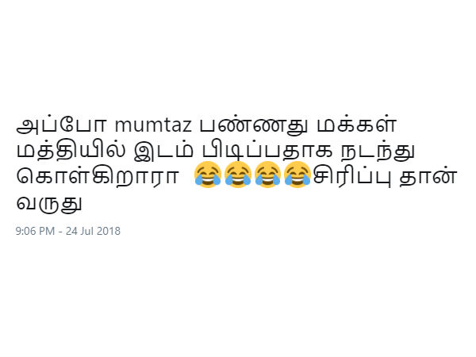Click the last word வருது
The image size is (476, 357).
tap(49, 203)
